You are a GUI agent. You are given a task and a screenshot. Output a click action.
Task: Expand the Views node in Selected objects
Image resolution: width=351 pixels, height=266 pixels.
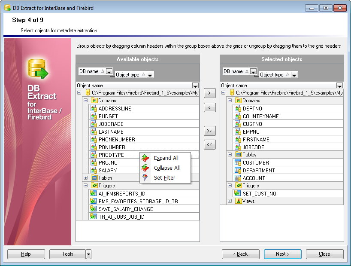tap(230, 201)
